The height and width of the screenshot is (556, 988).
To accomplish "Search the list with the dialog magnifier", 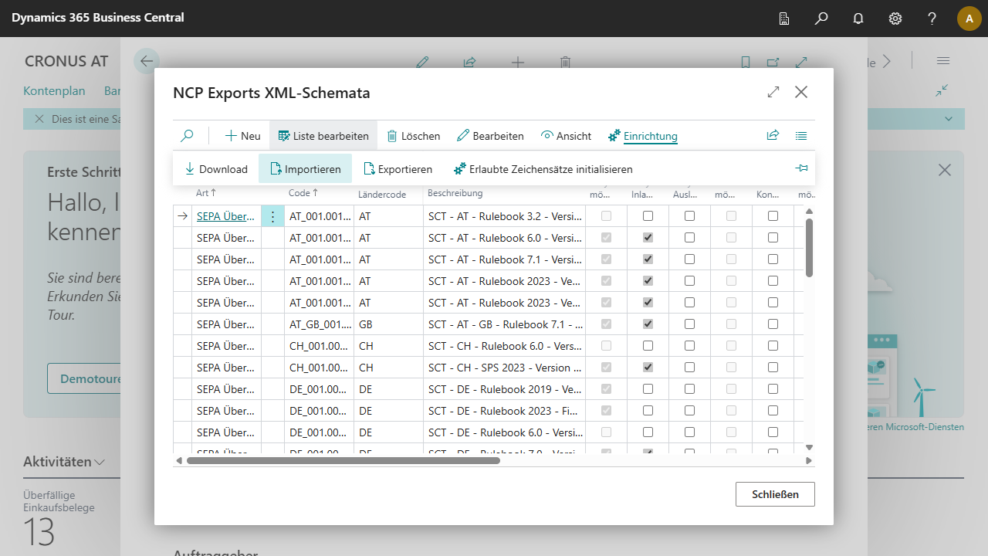I will [187, 136].
